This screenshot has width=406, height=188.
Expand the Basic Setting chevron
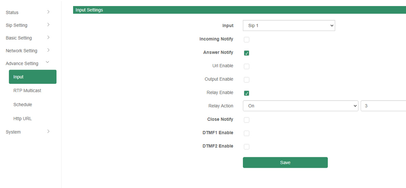coord(48,37)
